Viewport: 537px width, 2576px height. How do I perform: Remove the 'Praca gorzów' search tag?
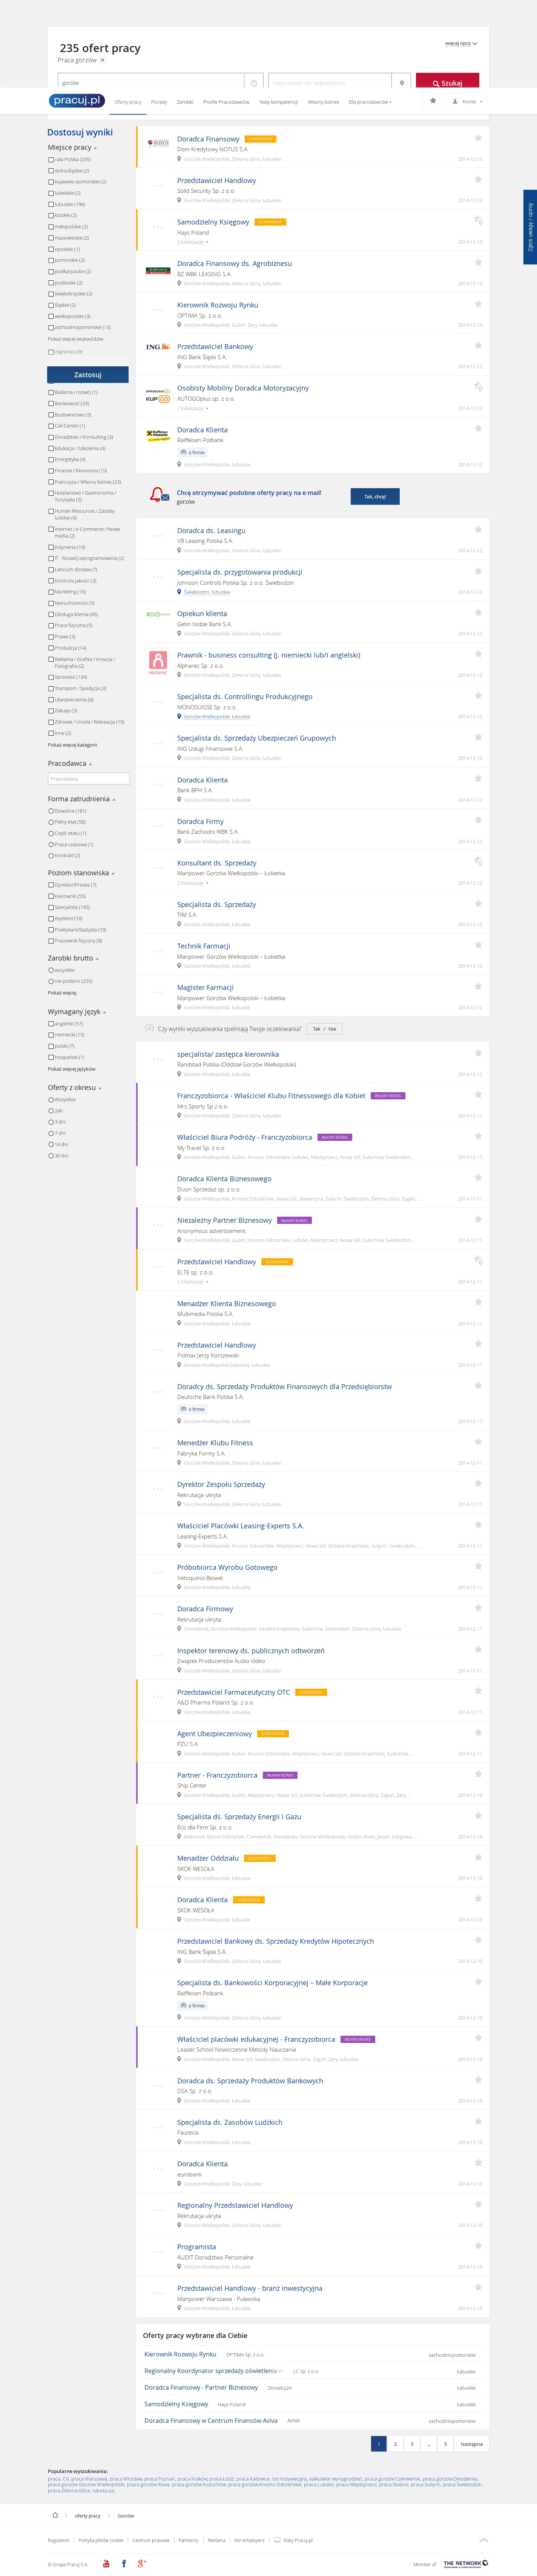(102, 60)
